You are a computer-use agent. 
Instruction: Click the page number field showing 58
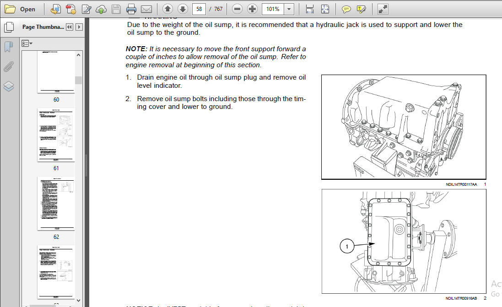point(199,9)
